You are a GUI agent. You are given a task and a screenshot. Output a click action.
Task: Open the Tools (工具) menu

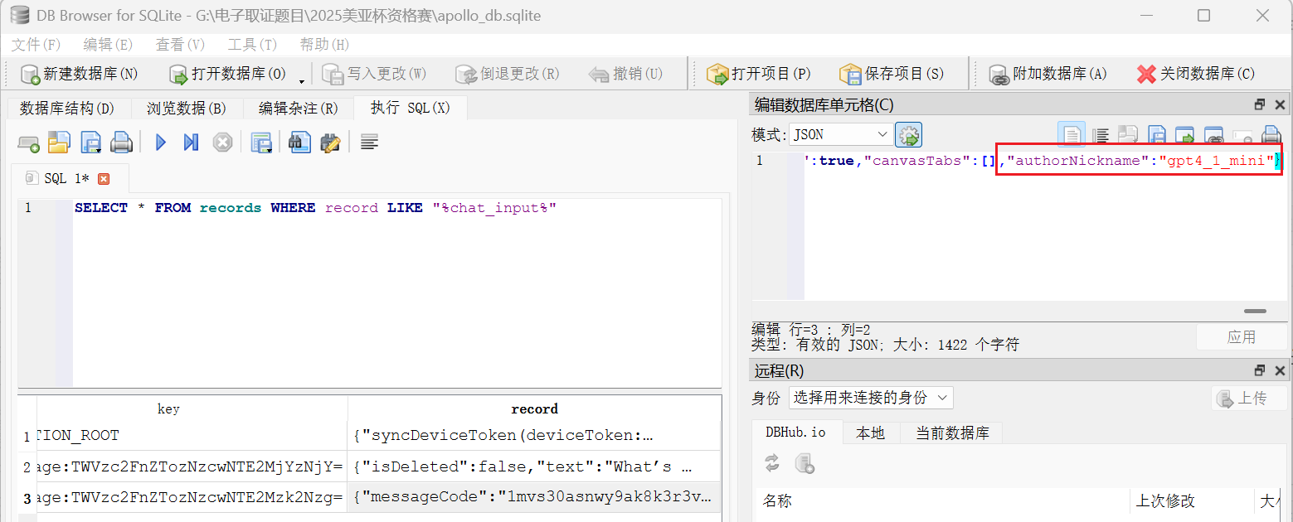251,45
